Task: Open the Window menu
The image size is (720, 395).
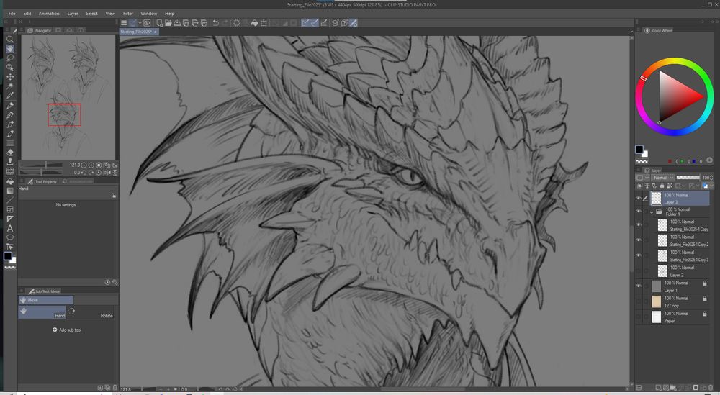Action: point(149,13)
